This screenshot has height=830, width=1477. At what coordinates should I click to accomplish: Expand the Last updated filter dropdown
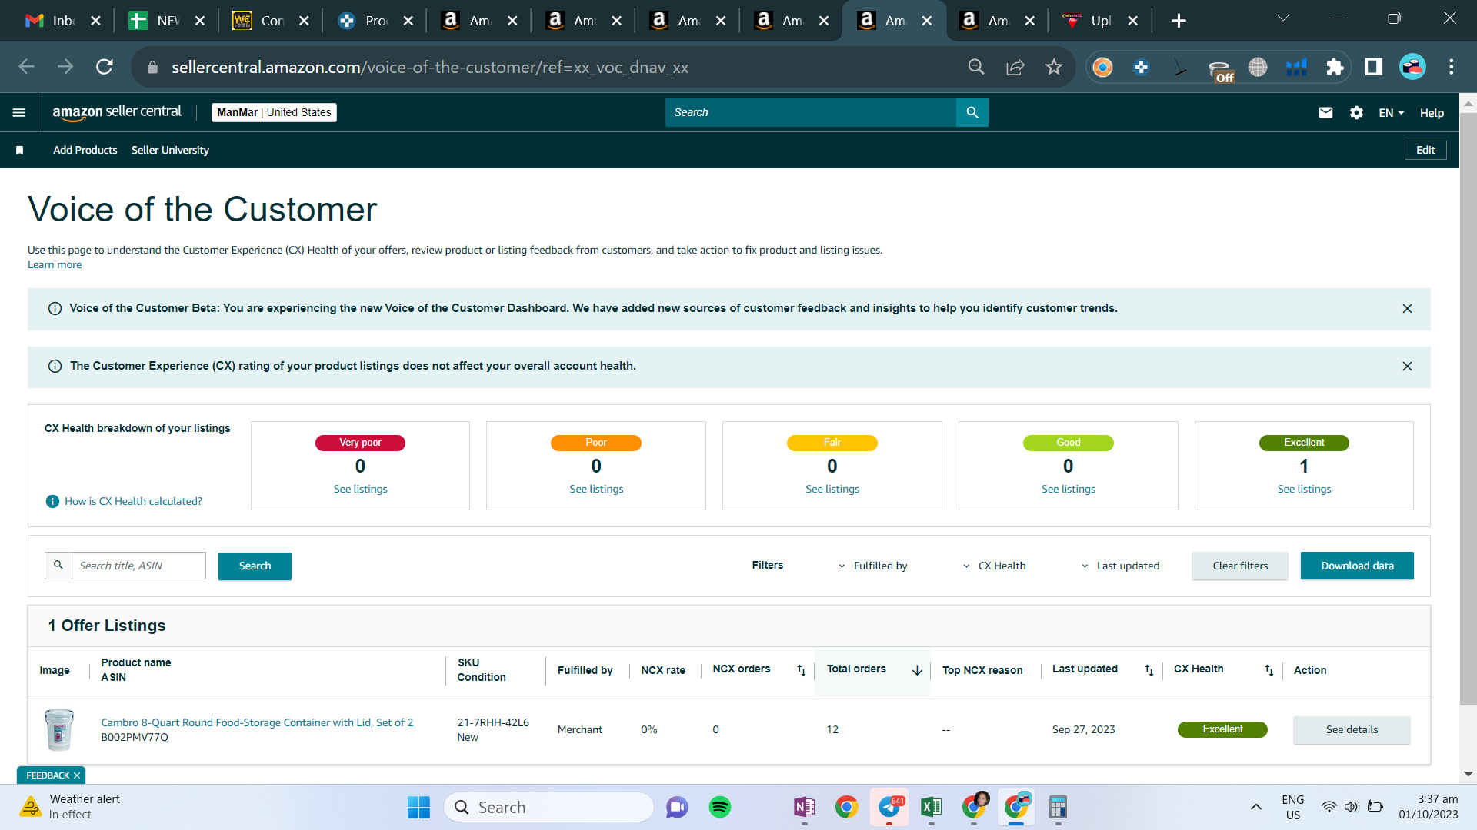pyautogui.click(x=1120, y=566)
